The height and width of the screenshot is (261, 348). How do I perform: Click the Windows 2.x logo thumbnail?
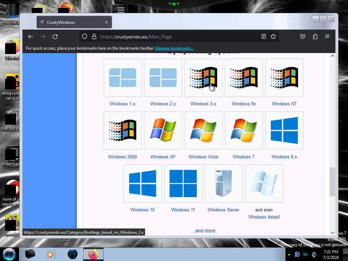click(x=163, y=78)
